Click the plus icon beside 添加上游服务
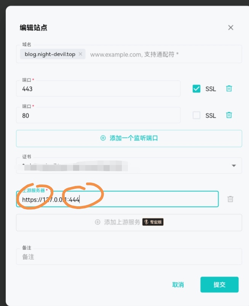The height and width of the screenshot is (306, 249). [97, 222]
